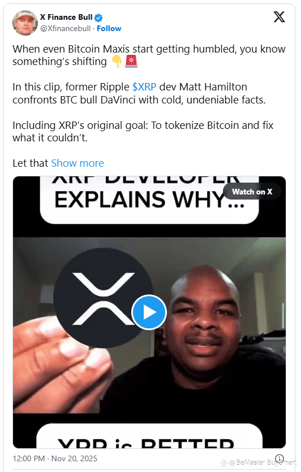Open the 12:00 PM Nov 20, 2025 timestamp
The width and height of the screenshot is (301, 472).
55,458
